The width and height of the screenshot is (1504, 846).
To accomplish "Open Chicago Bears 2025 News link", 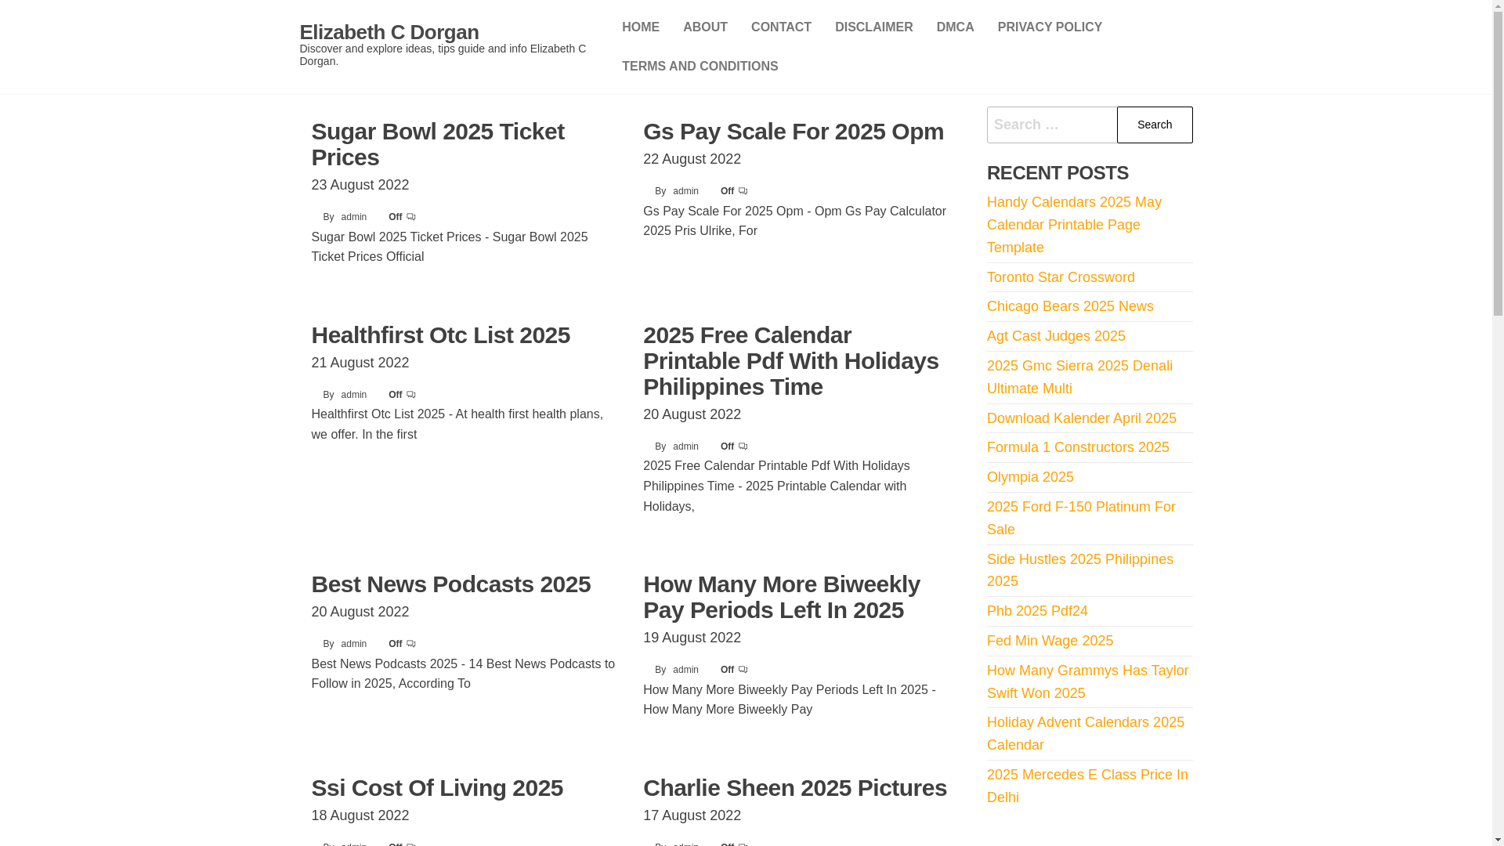I will (x=1070, y=306).
